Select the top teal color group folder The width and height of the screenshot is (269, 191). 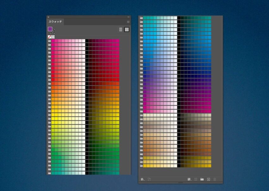click(141, 18)
